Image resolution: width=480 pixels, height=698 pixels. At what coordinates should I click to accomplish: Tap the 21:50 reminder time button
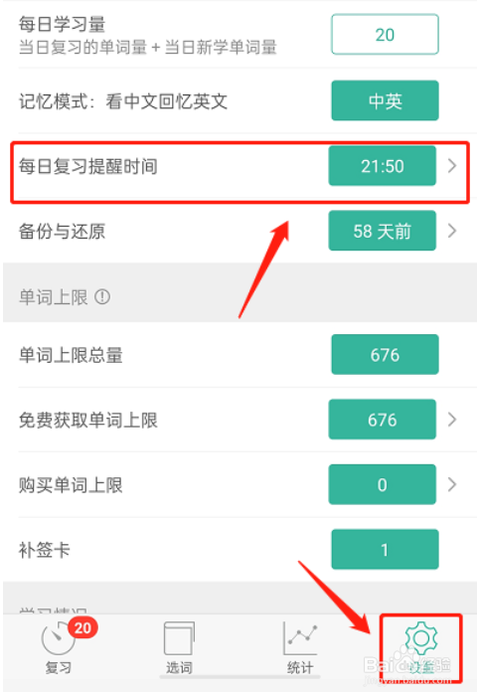tap(383, 166)
